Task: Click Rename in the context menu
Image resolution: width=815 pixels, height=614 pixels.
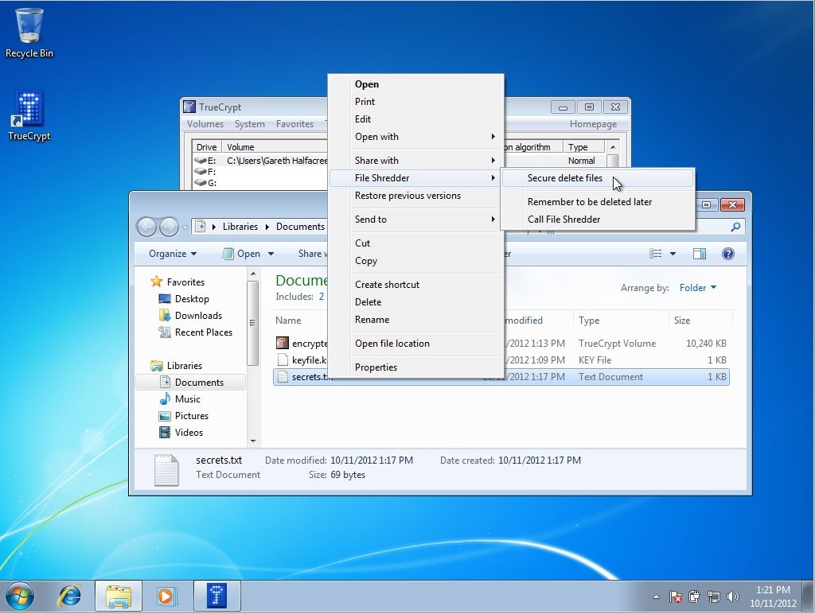Action: [416, 320]
